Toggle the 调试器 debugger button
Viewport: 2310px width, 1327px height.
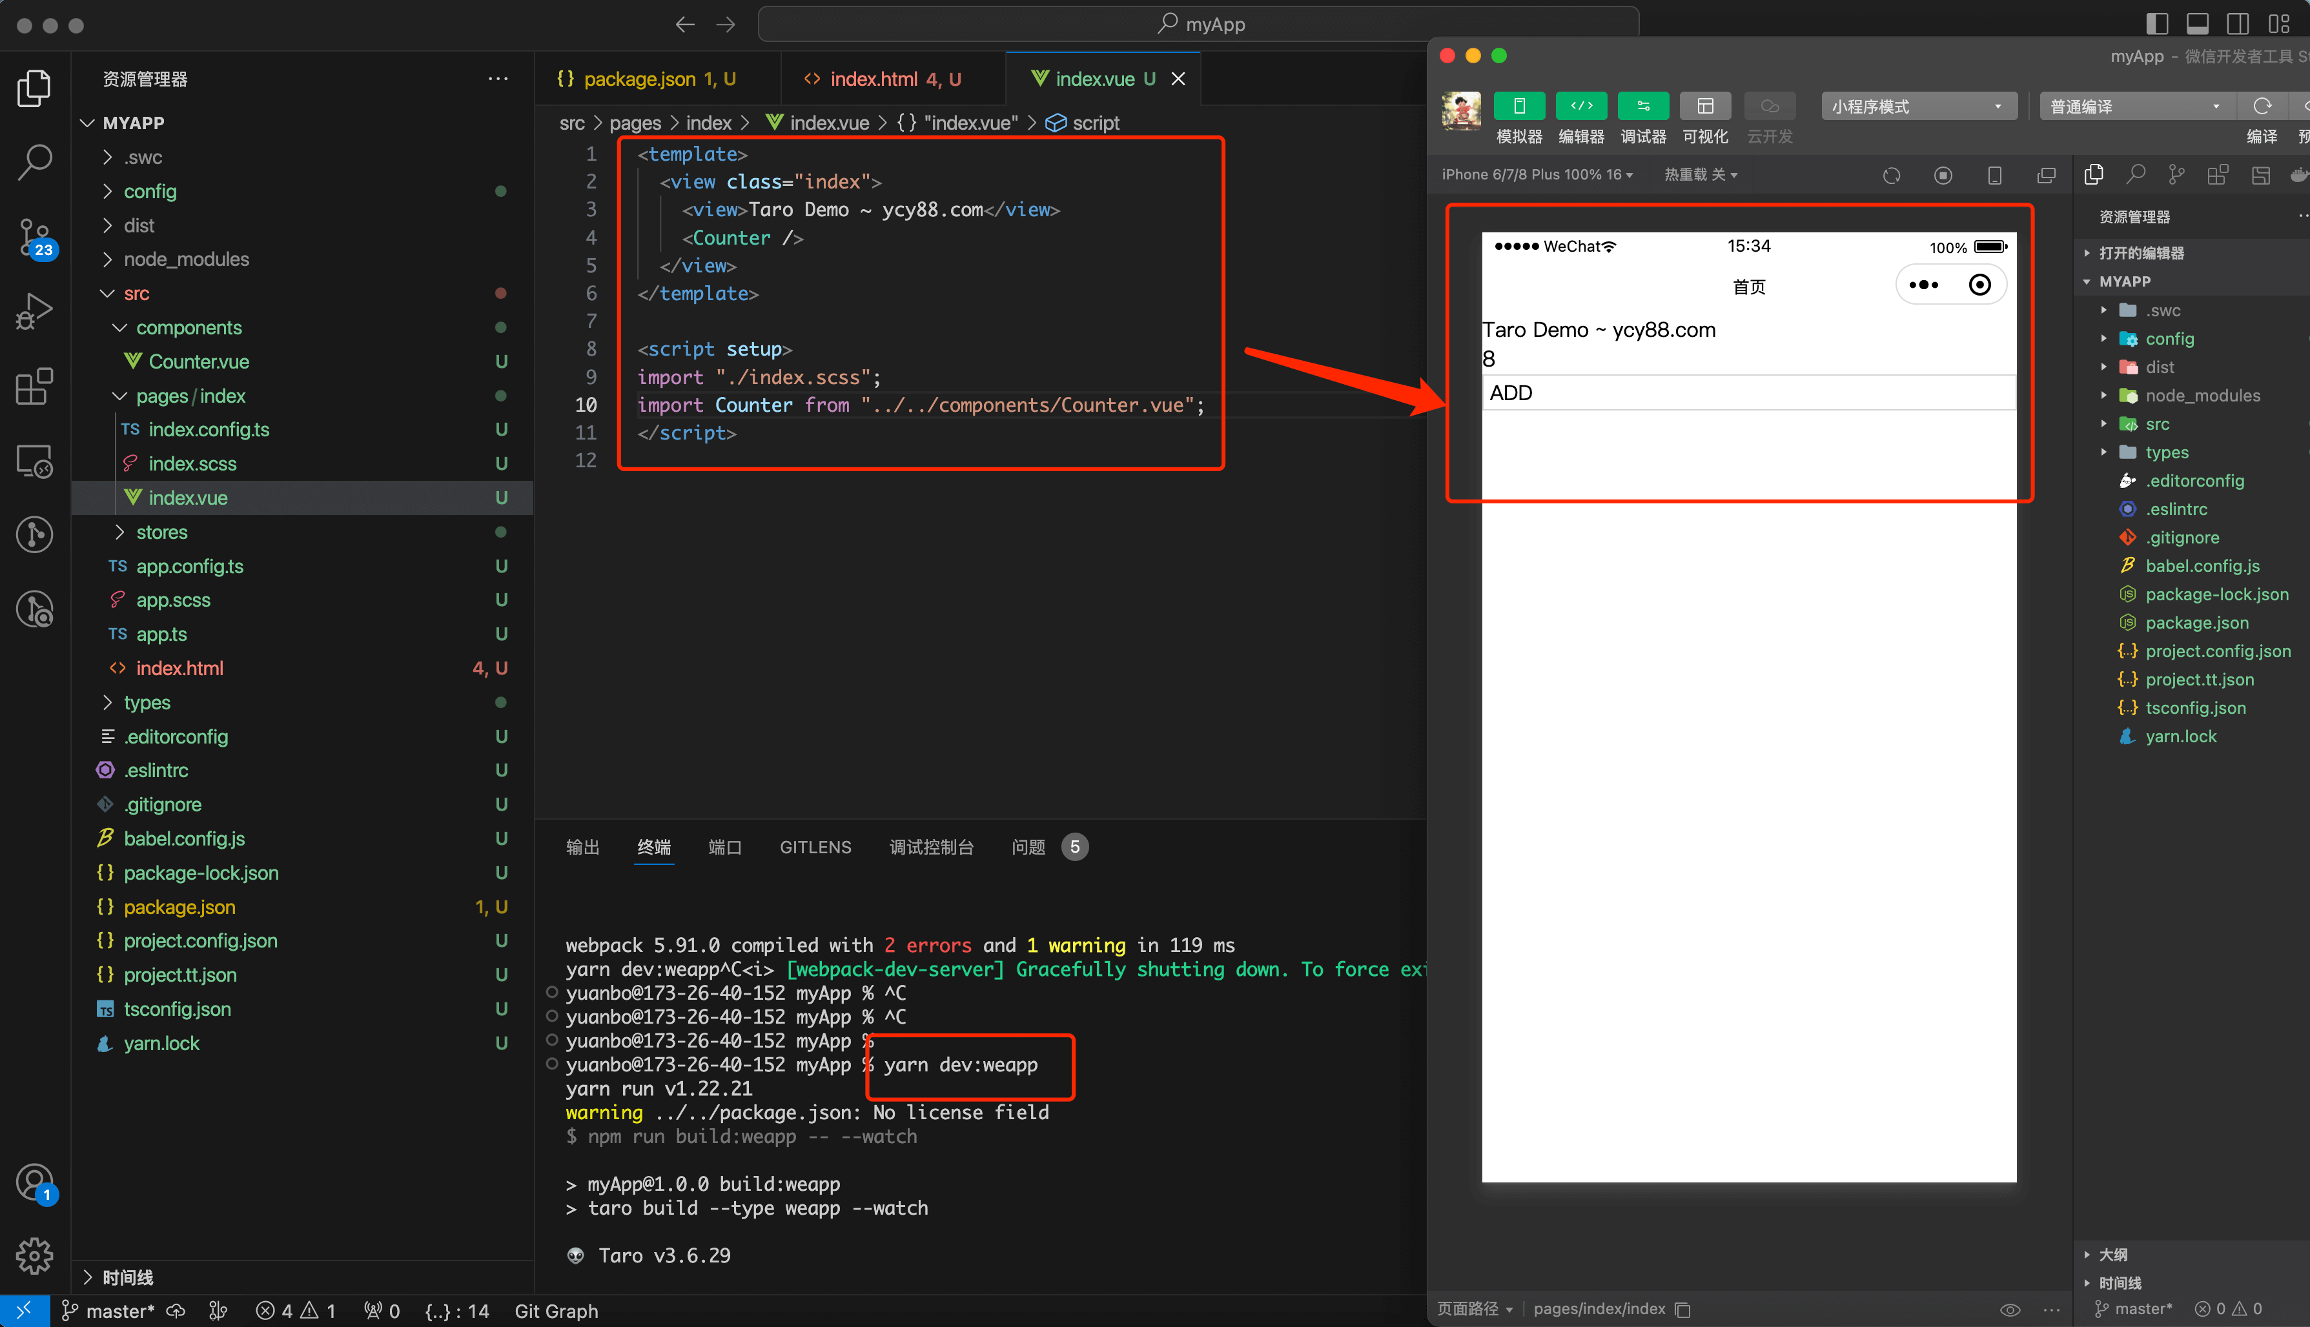click(1642, 106)
